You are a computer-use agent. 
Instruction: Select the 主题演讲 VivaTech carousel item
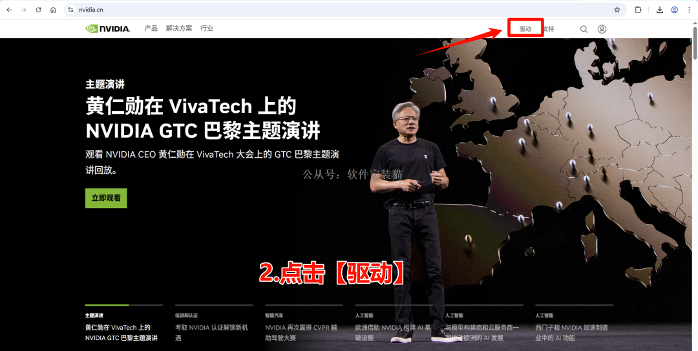[123, 324]
